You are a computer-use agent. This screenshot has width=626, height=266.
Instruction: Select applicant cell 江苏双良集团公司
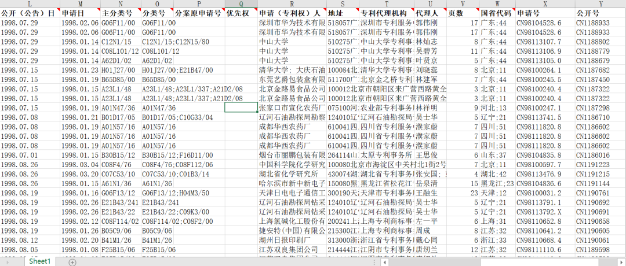(292, 249)
